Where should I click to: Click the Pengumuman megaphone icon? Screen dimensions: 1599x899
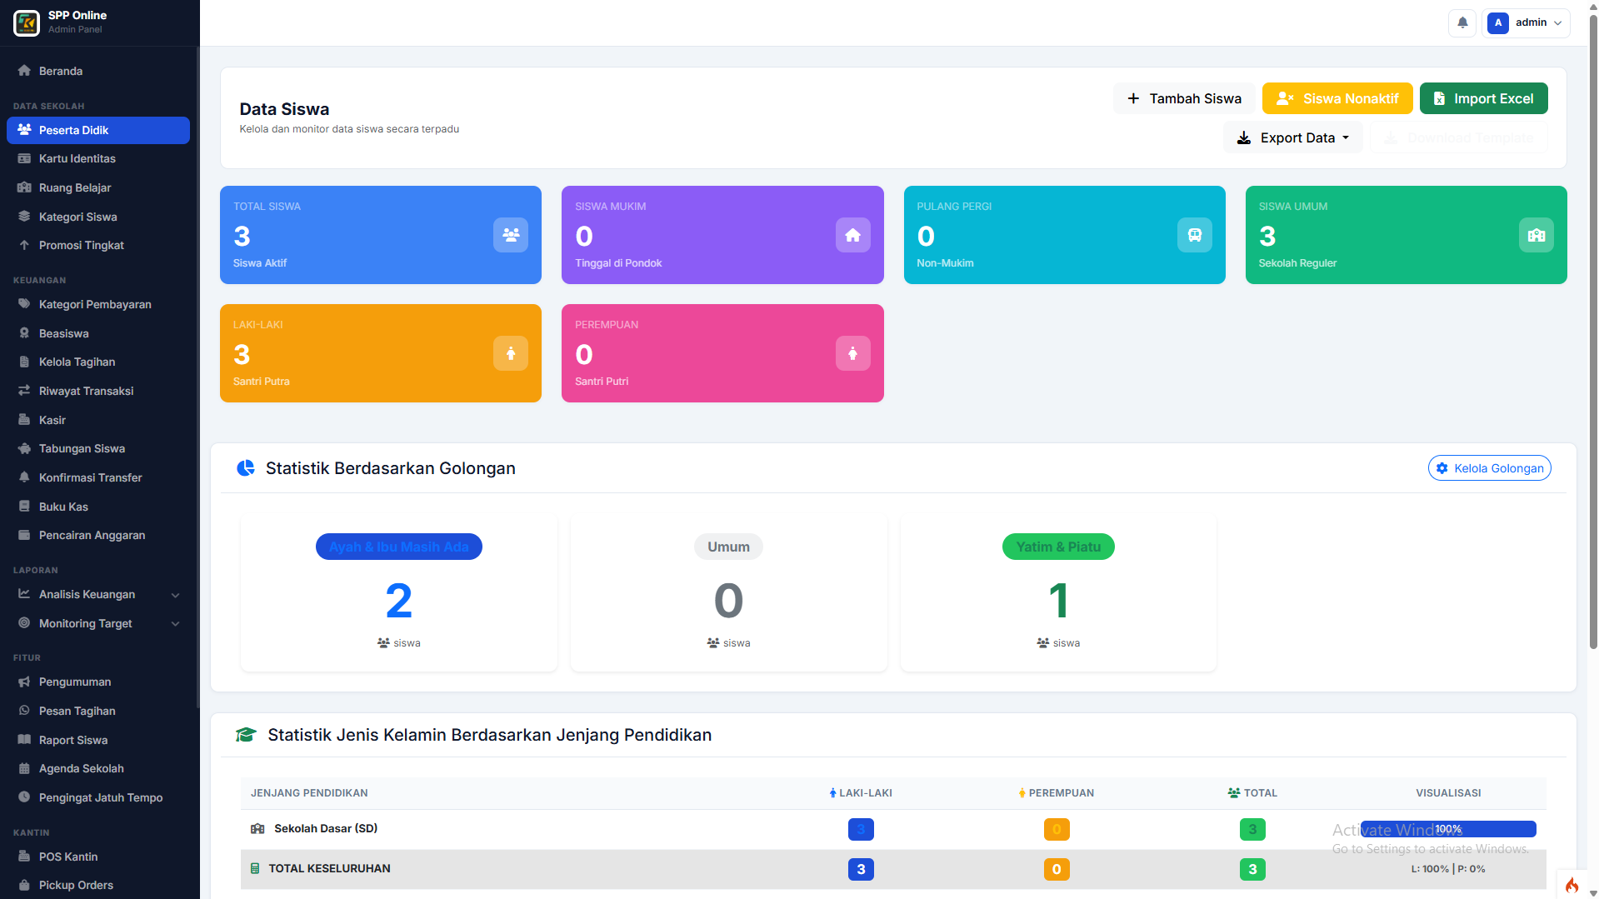(24, 682)
